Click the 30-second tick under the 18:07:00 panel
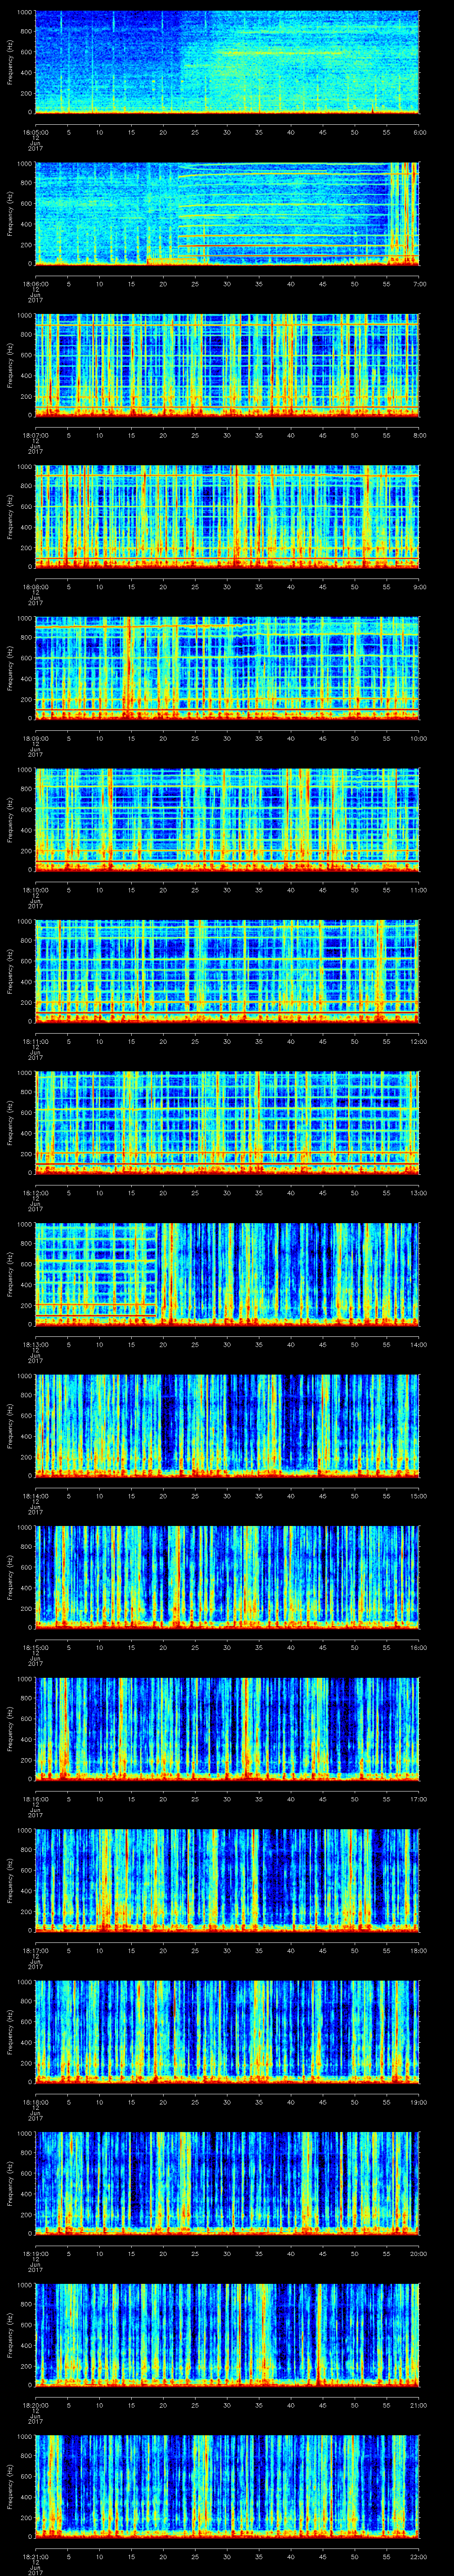 (x=227, y=435)
